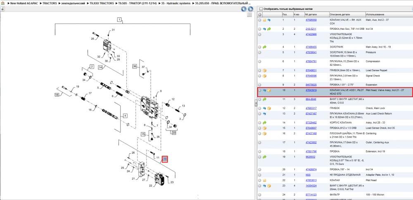This screenshot has width=413, height=200.
Task: Select callout 10 on the diagram
Action: (x=165, y=159)
